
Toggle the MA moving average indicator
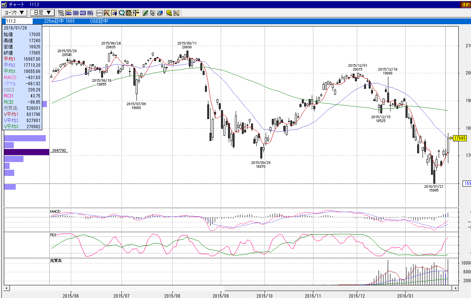[68, 13]
